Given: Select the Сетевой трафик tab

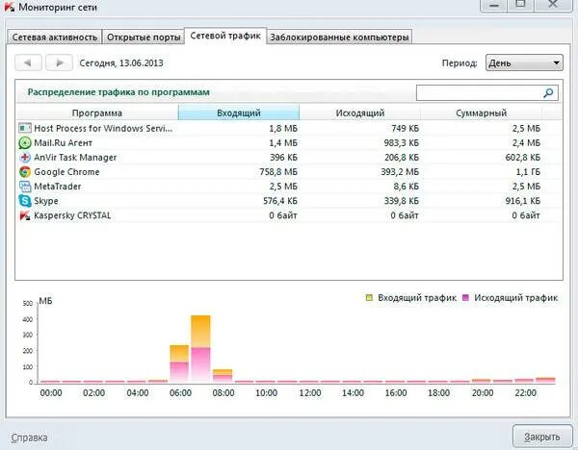Looking at the screenshot, I should (x=225, y=36).
